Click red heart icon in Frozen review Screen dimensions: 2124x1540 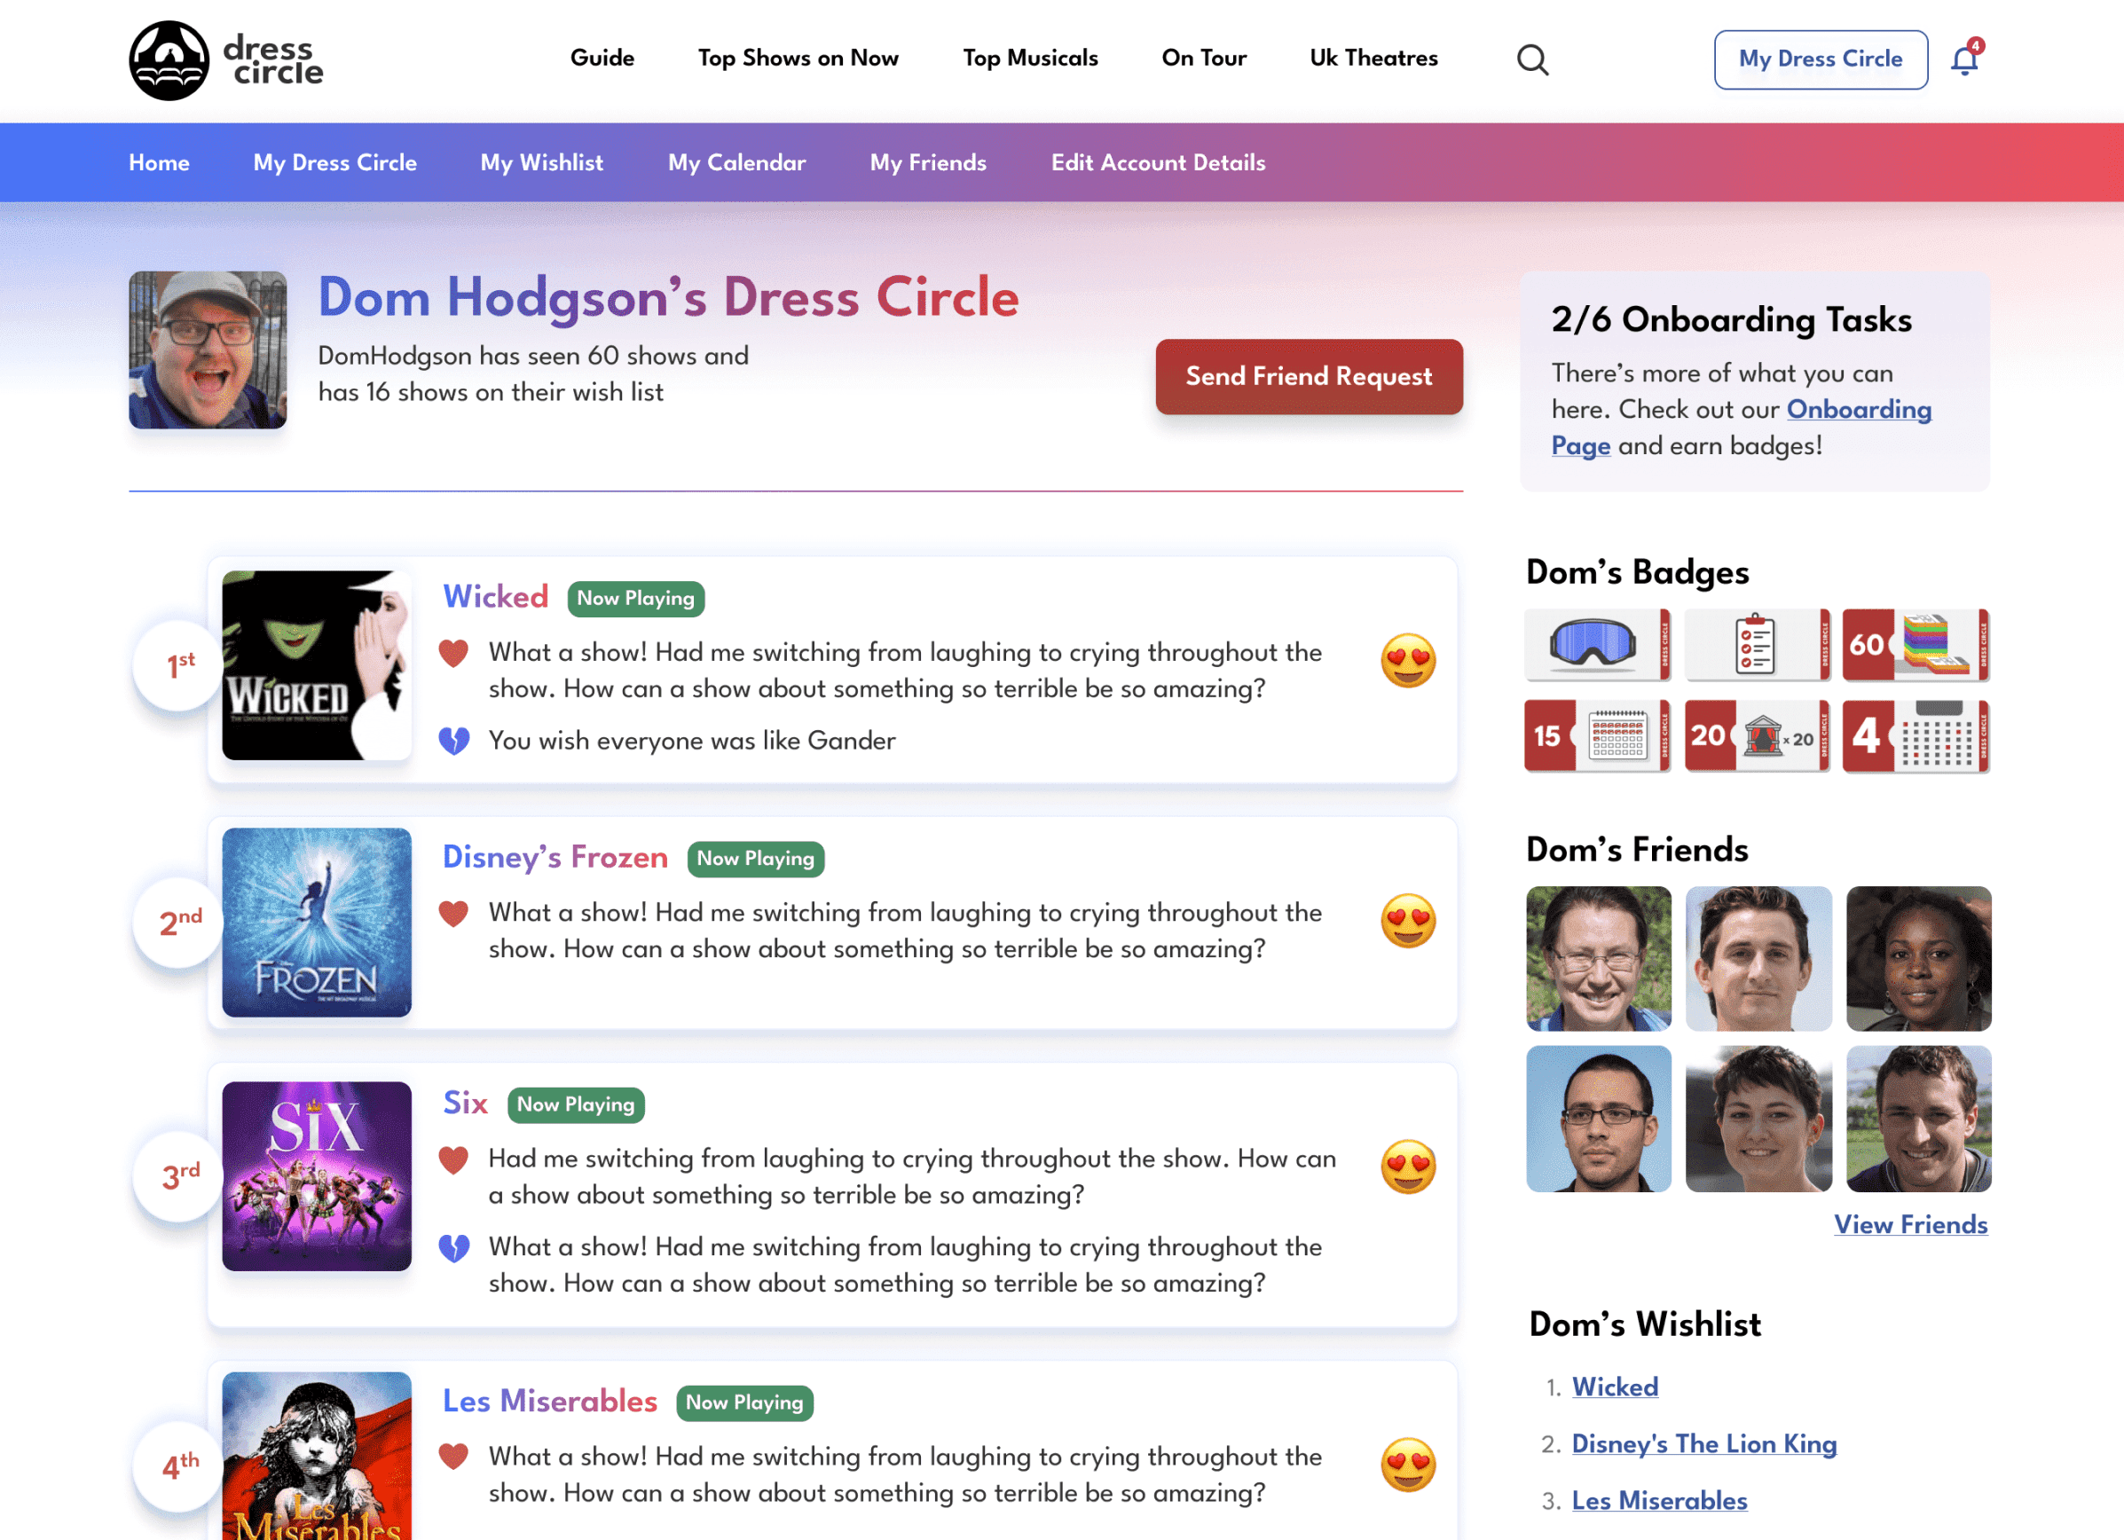point(454,913)
